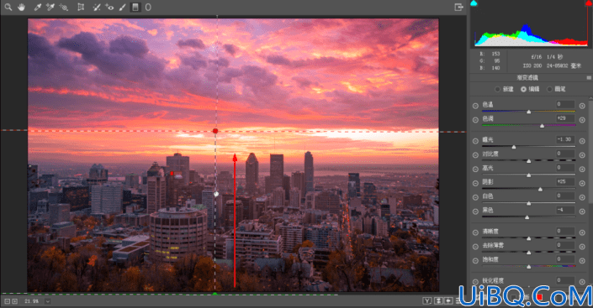Increase 曝光 with its plus button
Image resolution: width=593 pixels, height=308 pixels.
[x=582, y=141]
